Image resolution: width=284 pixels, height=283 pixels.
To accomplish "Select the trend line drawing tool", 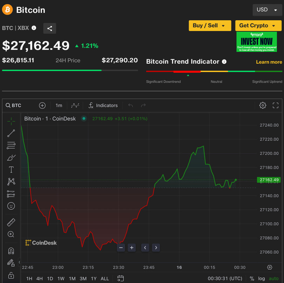I will (x=11, y=133).
